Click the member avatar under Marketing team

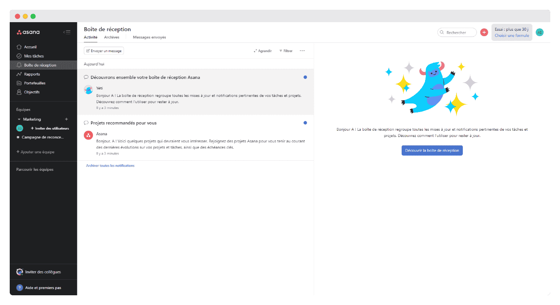click(x=19, y=128)
